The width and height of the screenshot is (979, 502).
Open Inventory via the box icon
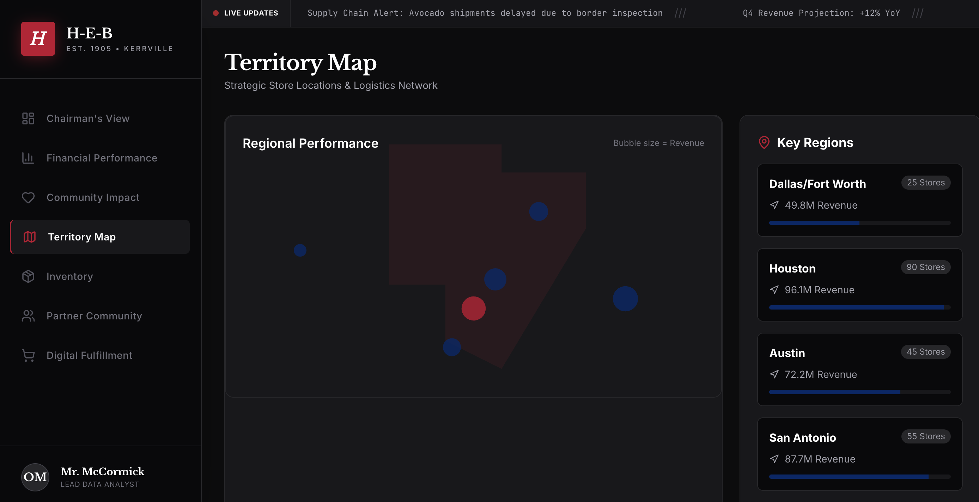[x=28, y=276]
